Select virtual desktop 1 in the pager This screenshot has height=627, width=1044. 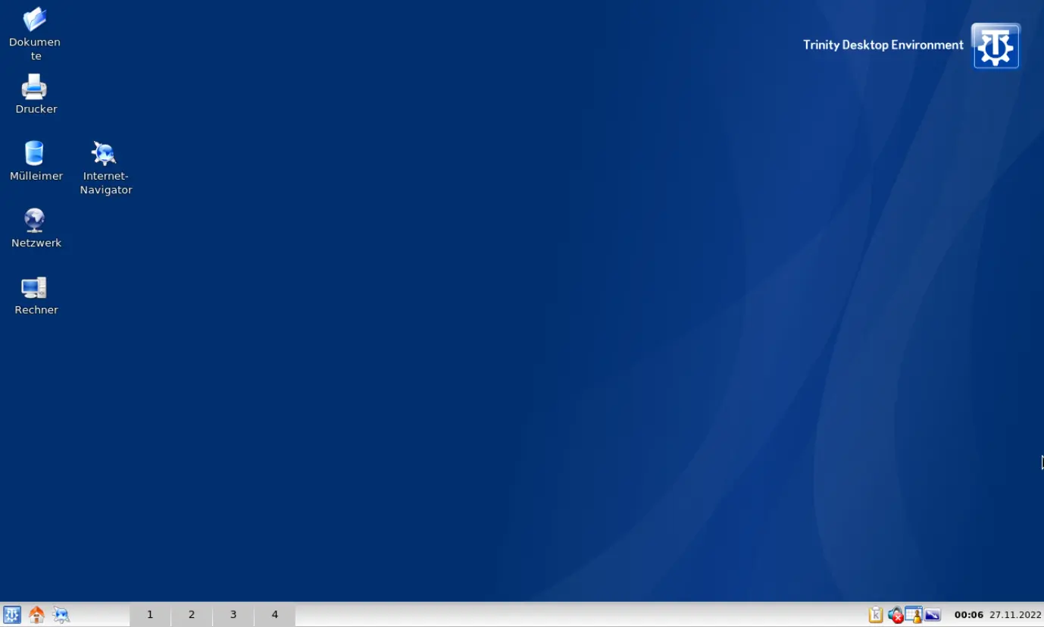pos(149,615)
